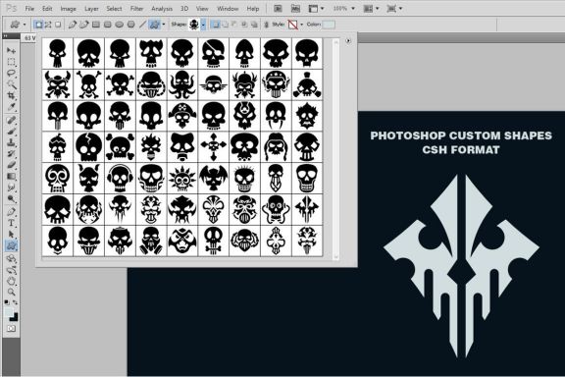
Task: Select the 3D Object Rotate tool
Action: (11, 258)
